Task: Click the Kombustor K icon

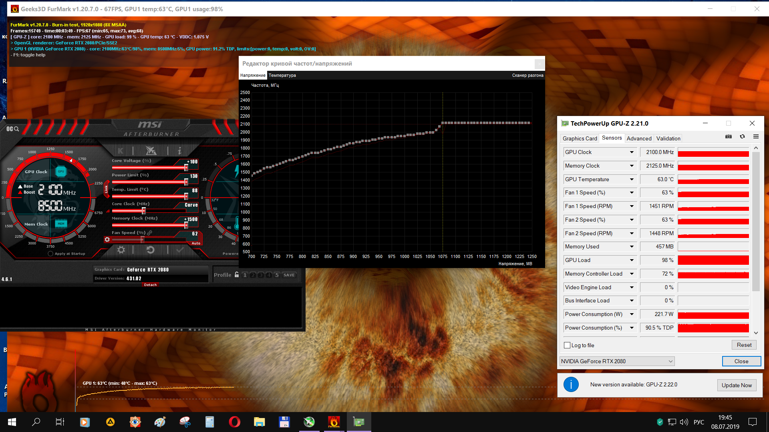Action: tap(121, 151)
